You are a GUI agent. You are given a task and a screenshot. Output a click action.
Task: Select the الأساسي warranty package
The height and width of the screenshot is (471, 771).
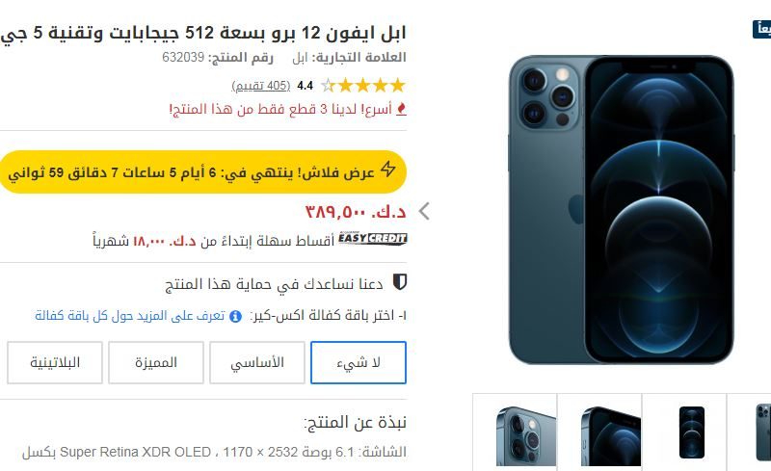click(x=257, y=363)
